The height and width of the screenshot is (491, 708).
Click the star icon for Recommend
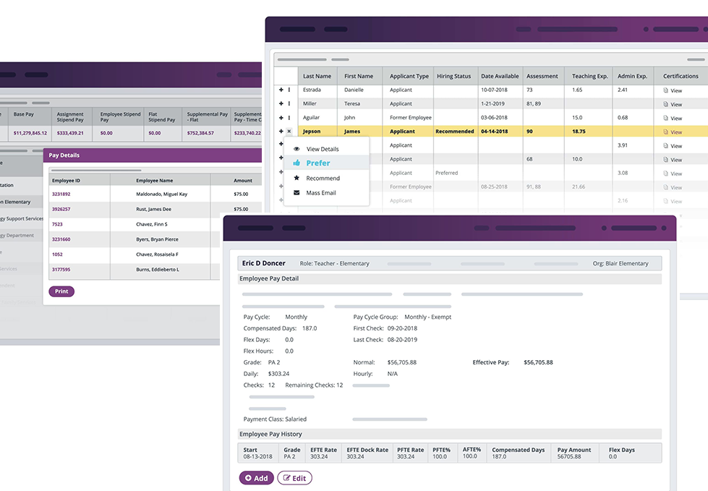297,178
